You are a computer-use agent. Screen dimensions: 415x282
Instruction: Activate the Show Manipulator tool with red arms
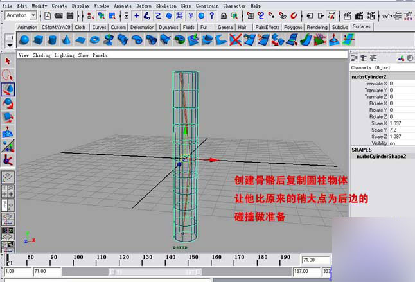pos(8,160)
